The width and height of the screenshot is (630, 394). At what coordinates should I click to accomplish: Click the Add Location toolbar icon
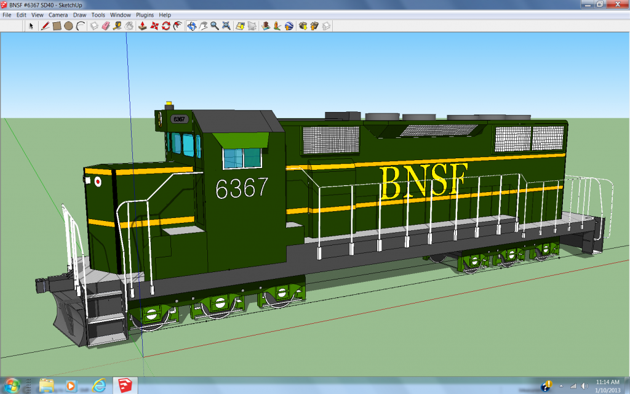[x=241, y=26]
